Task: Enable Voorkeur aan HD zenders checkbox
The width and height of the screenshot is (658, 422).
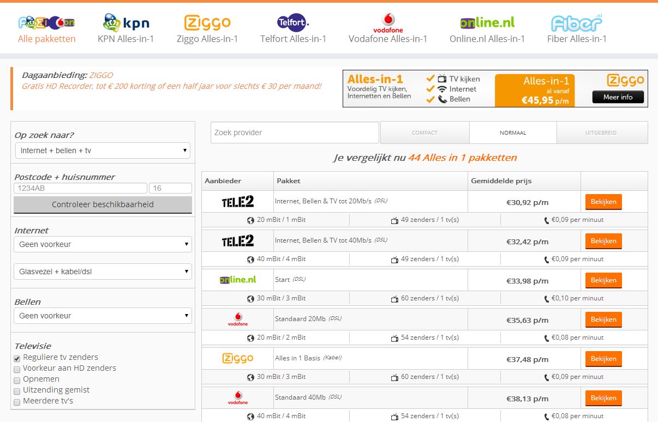Action: pos(17,369)
